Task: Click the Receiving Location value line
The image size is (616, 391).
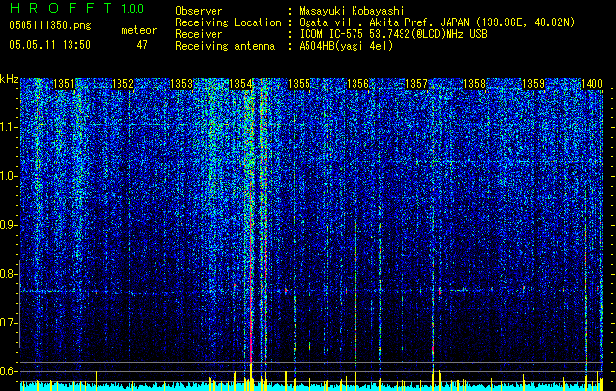Action: pyautogui.click(x=437, y=22)
